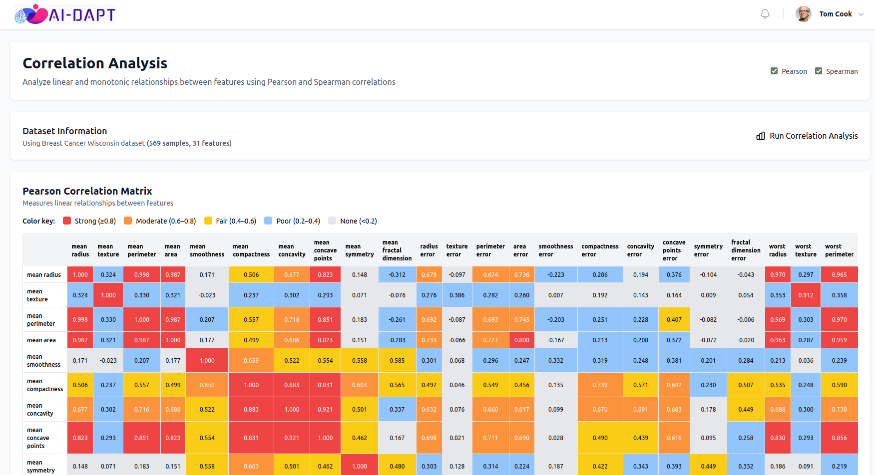Select the fractal dimension error column header
The height and width of the screenshot is (475, 875).
[x=746, y=250]
